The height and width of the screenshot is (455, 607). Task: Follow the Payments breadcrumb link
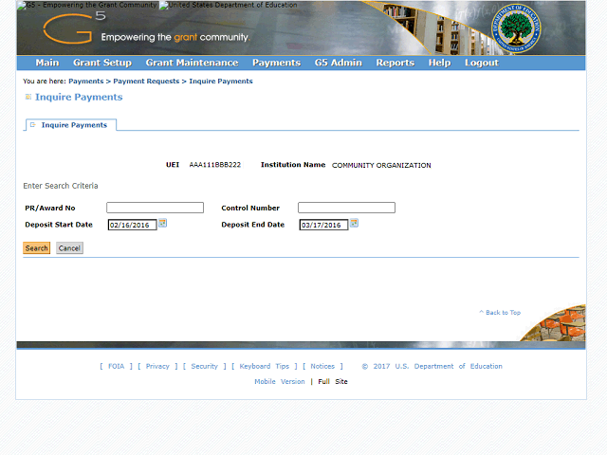(x=86, y=82)
